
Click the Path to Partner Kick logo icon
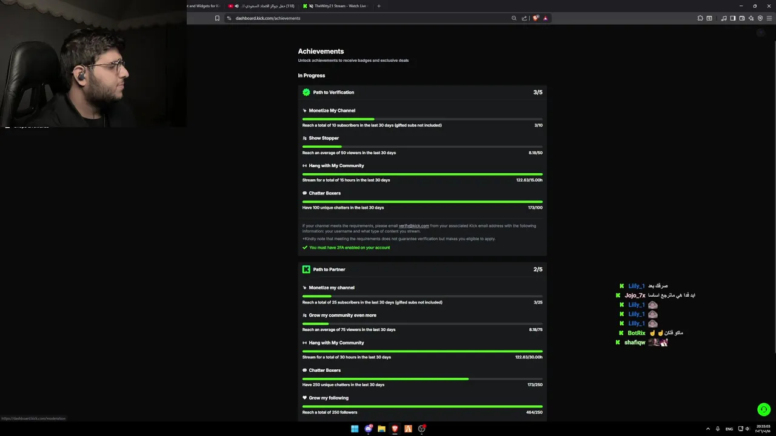306,269
